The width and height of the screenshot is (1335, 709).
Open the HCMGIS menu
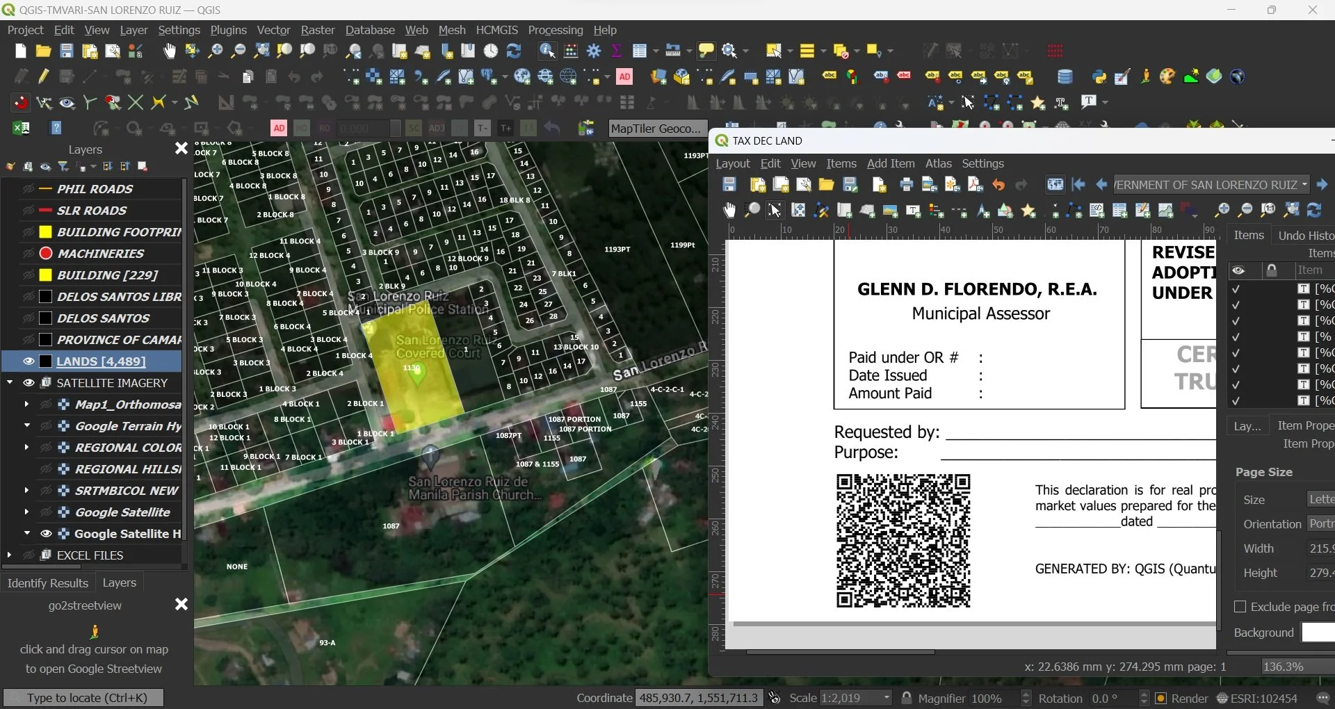coord(496,30)
